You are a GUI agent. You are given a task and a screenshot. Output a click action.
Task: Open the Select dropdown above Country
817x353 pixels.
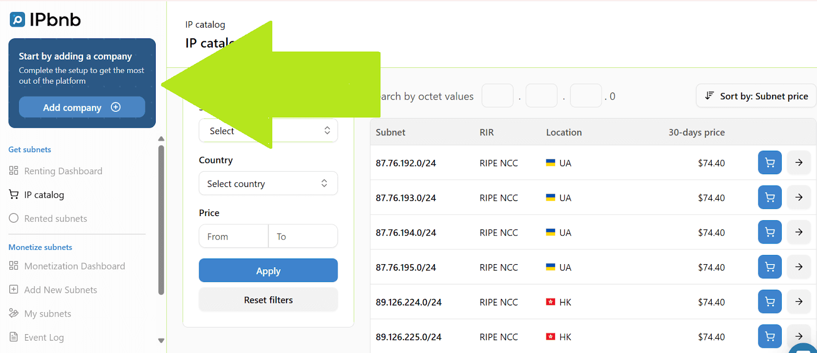[268, 131]
